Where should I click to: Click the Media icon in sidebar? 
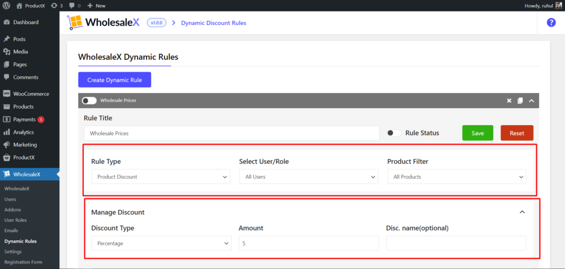click(7, 52)
